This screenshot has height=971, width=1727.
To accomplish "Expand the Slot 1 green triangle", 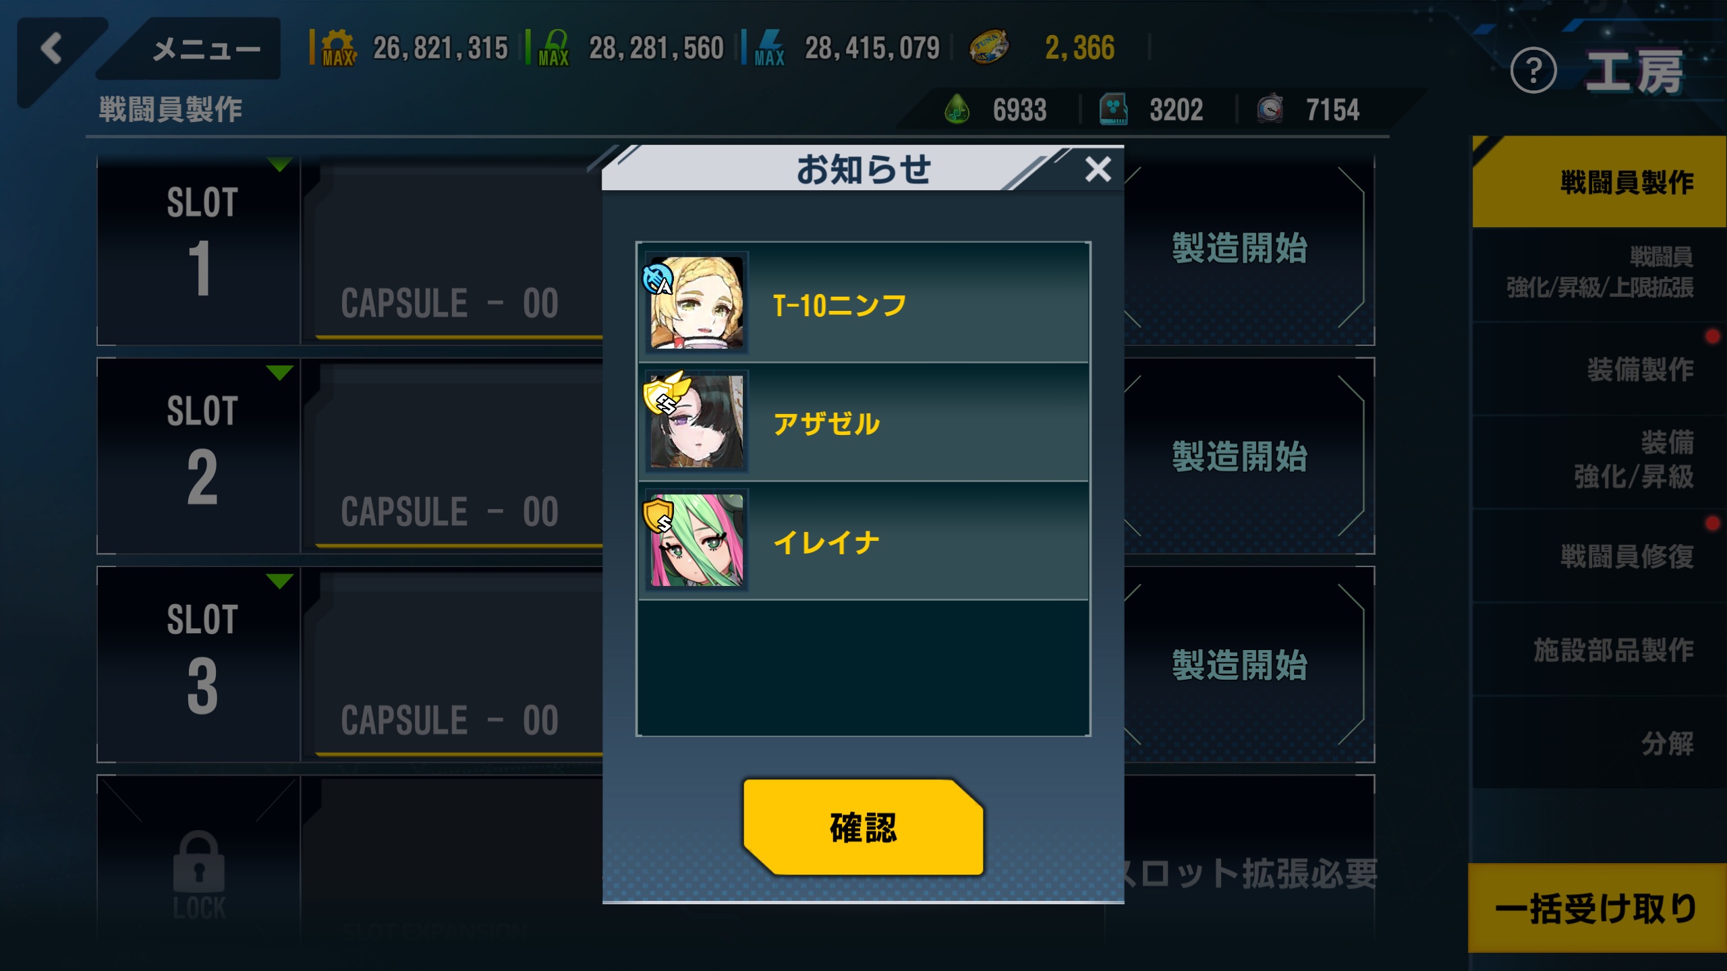I will point(279,164).
